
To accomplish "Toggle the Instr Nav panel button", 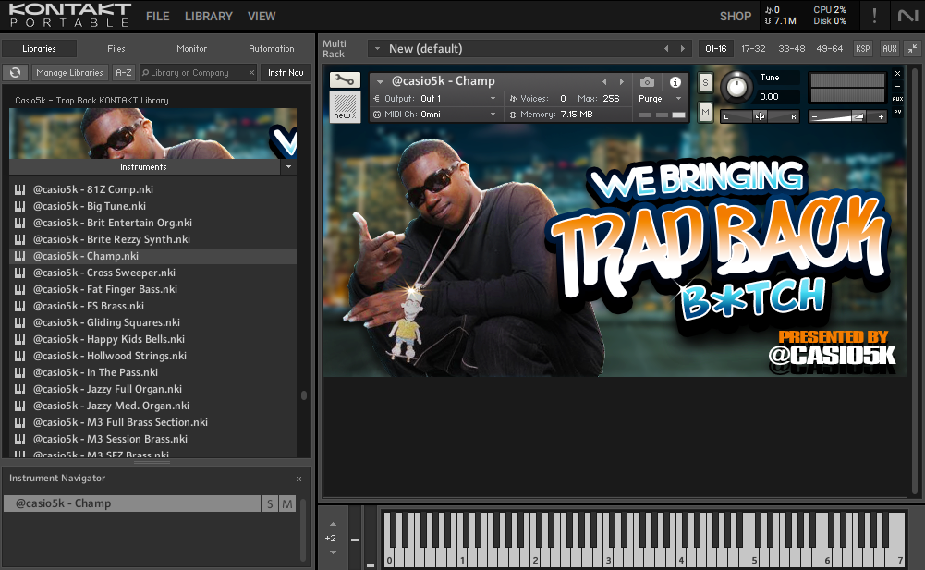I will click(x=286, y=73).
